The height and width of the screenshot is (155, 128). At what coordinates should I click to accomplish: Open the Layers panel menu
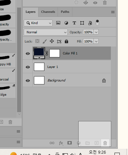tap(113, 12)
